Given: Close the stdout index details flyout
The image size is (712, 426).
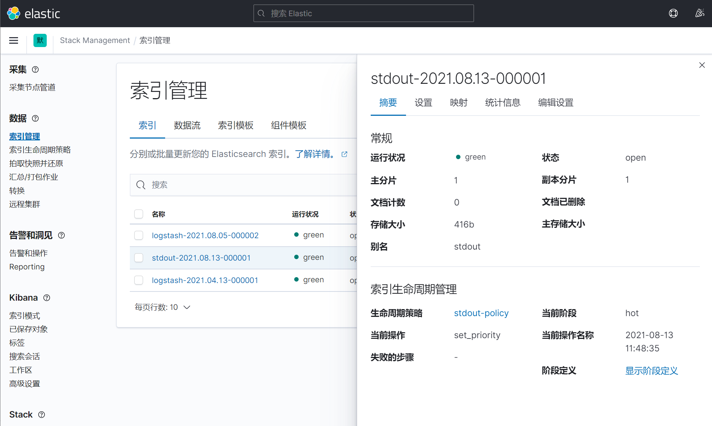Looking at the screenshot, I should (x=702, y=65).
